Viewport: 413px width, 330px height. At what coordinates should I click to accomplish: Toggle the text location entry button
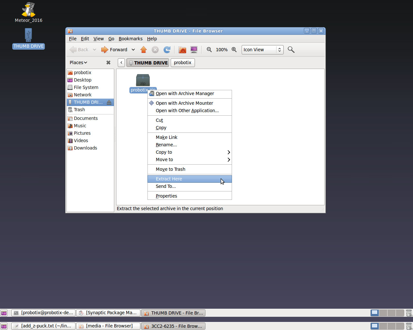click(x=121, y=63)
